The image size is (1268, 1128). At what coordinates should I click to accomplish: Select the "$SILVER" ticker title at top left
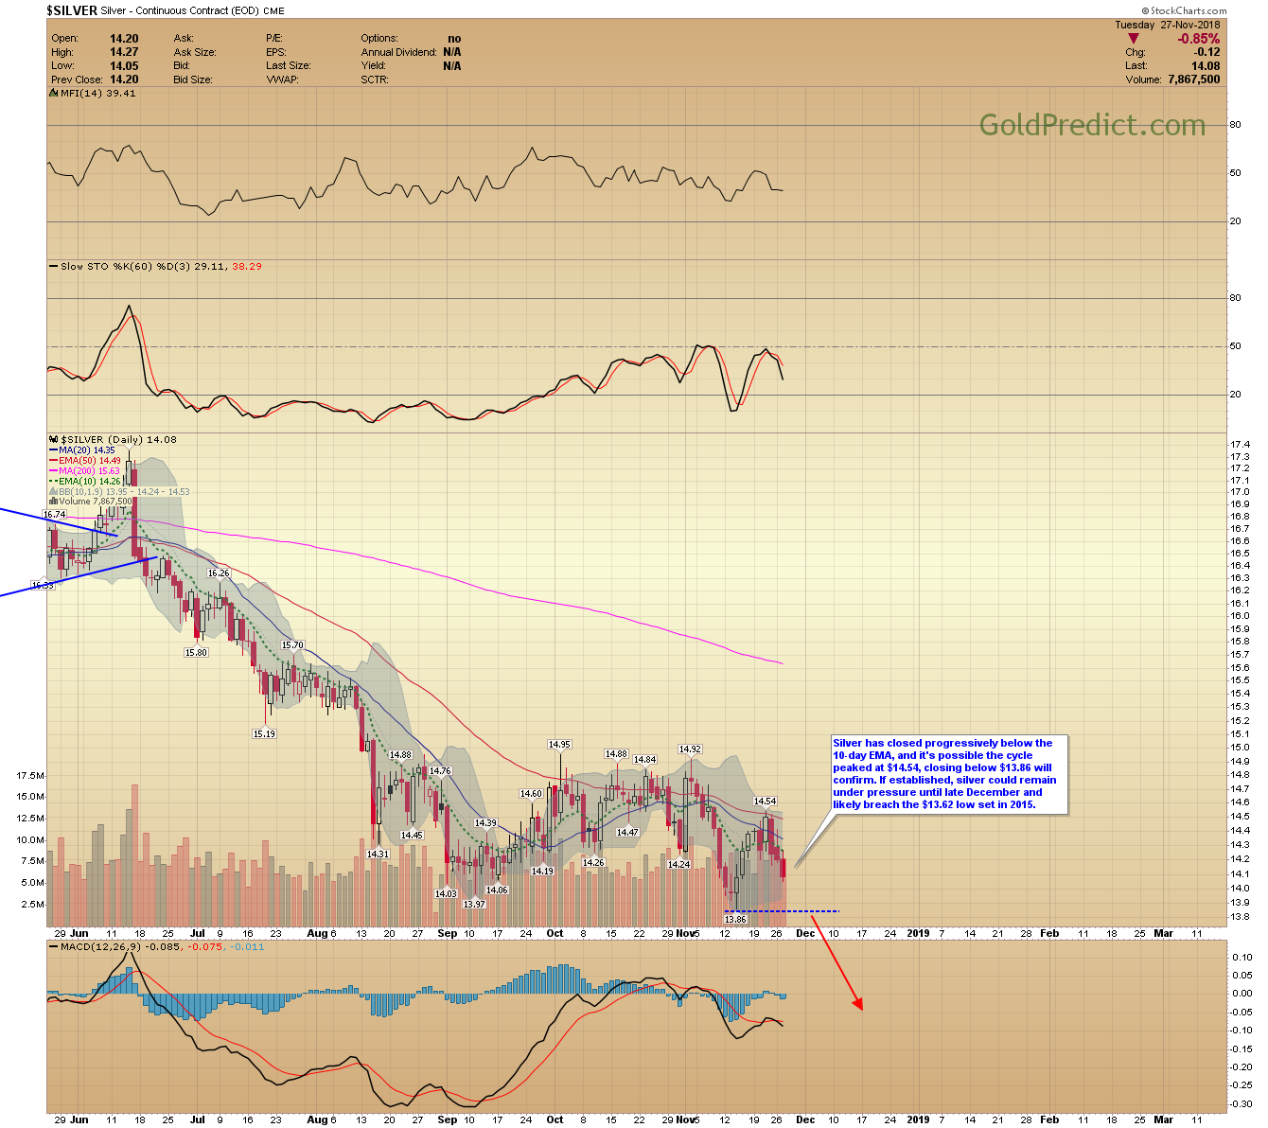(x=72, y=10)
